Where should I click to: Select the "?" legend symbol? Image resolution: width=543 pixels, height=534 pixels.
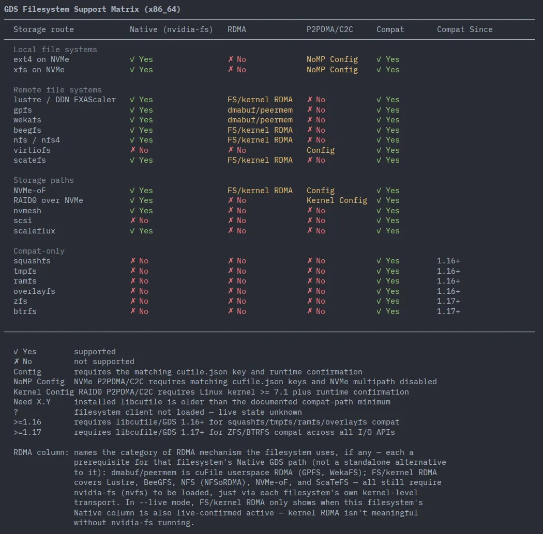(16, 412)
